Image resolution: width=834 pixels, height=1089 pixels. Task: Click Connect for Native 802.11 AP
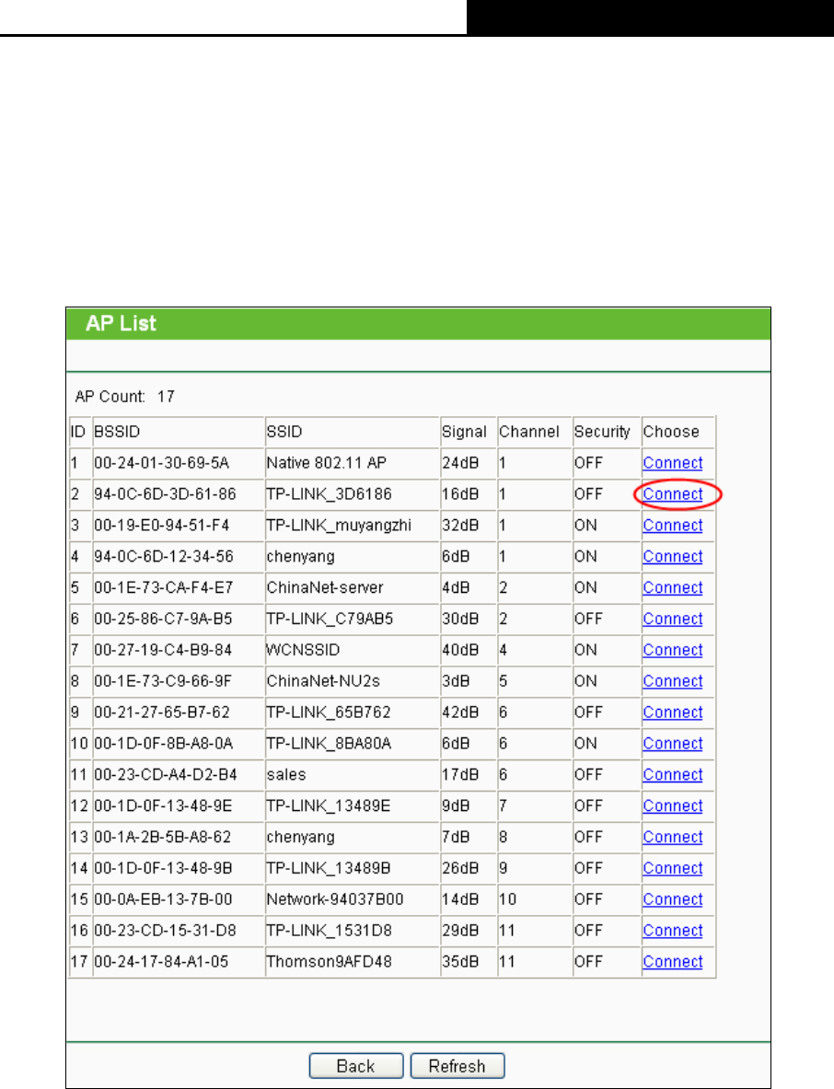tap(672, 462)
